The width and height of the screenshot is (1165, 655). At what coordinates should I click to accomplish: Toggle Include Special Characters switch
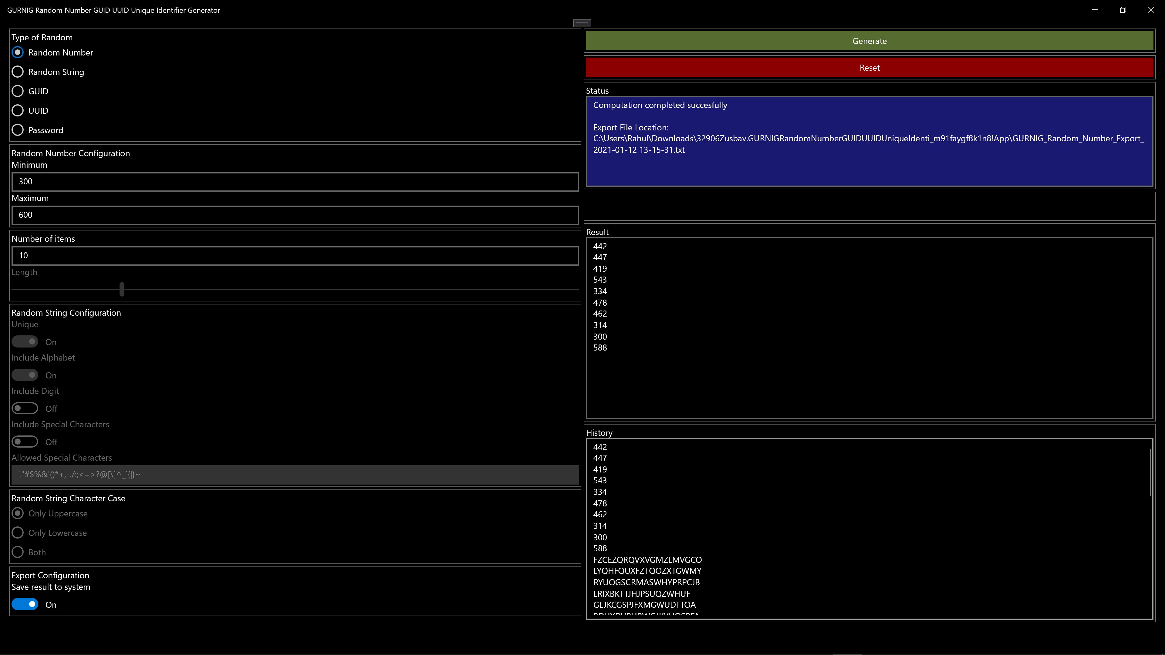25,442
